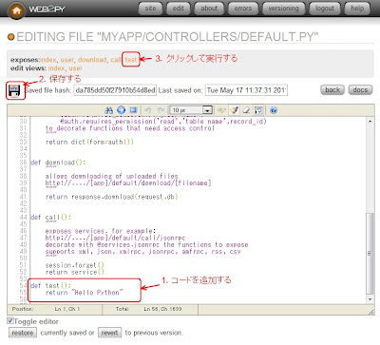Click the revert button

pyautogui.click(x=109, y=333)
